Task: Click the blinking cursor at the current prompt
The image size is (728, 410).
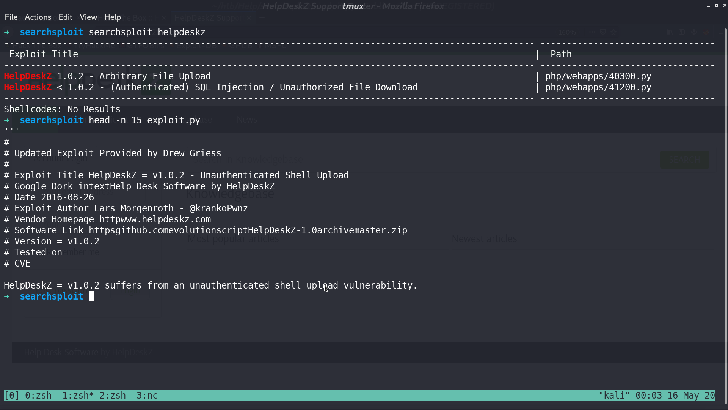Action: pyautogui.click(x=91, y=296)
